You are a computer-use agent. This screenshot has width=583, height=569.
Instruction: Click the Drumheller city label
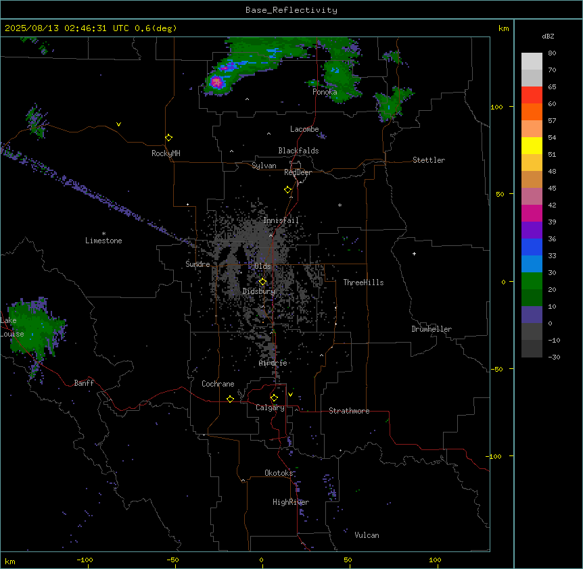point(432,329)
